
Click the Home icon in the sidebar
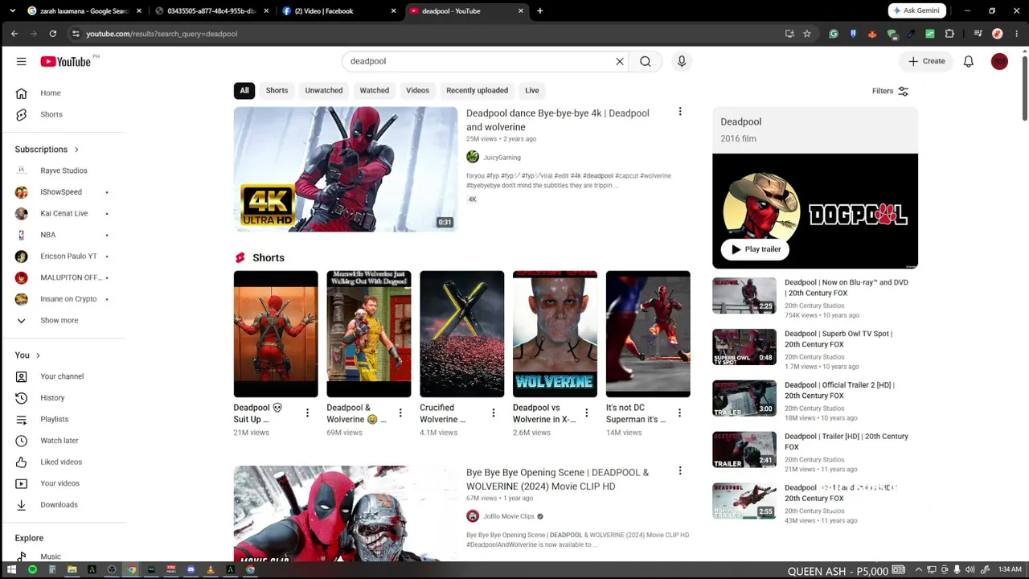[22, 93]
